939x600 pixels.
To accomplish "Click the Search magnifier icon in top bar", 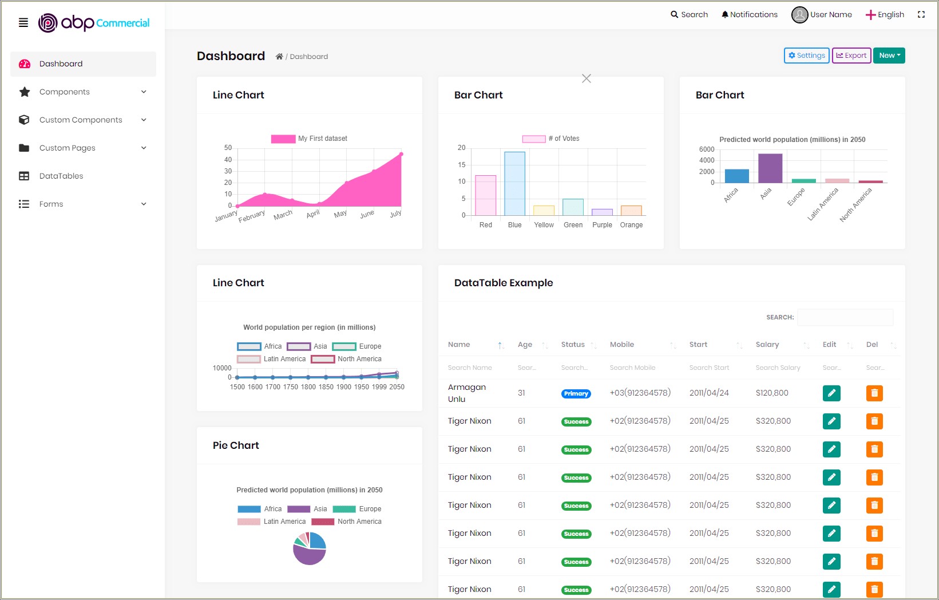I will (x=674, y=15).
